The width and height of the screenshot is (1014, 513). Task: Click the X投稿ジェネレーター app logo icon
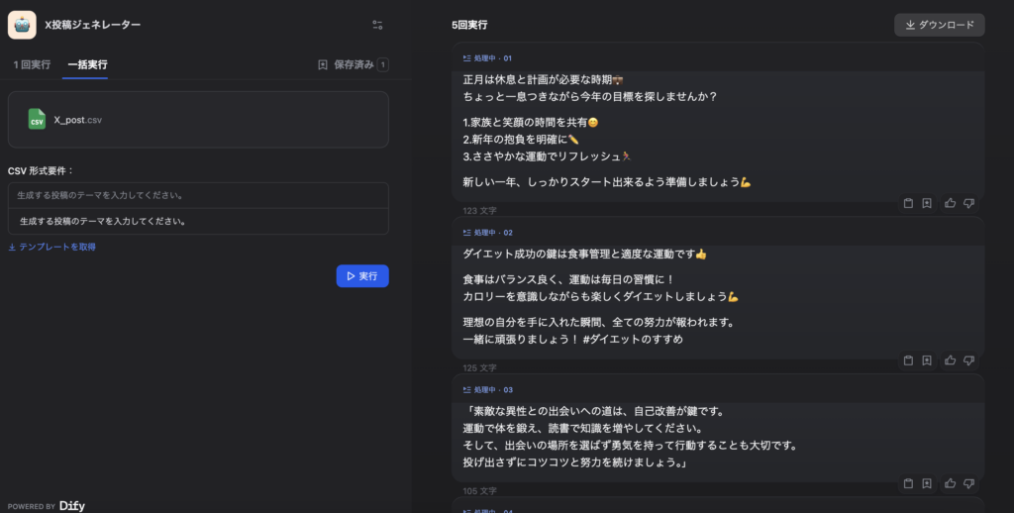point(22,25)
